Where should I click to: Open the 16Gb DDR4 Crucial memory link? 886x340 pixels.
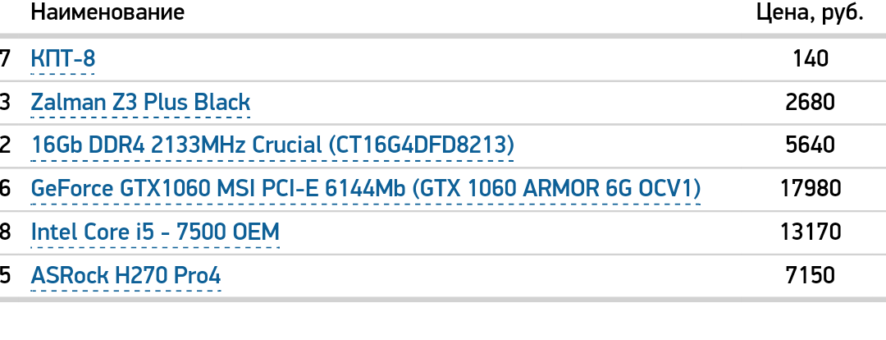click(x=272, y=145)
